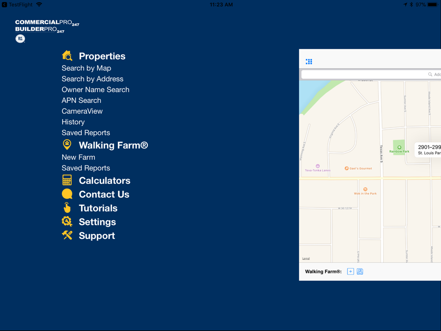441x331 pixels.
Task: Open APN Search
Action: [81, 100]
